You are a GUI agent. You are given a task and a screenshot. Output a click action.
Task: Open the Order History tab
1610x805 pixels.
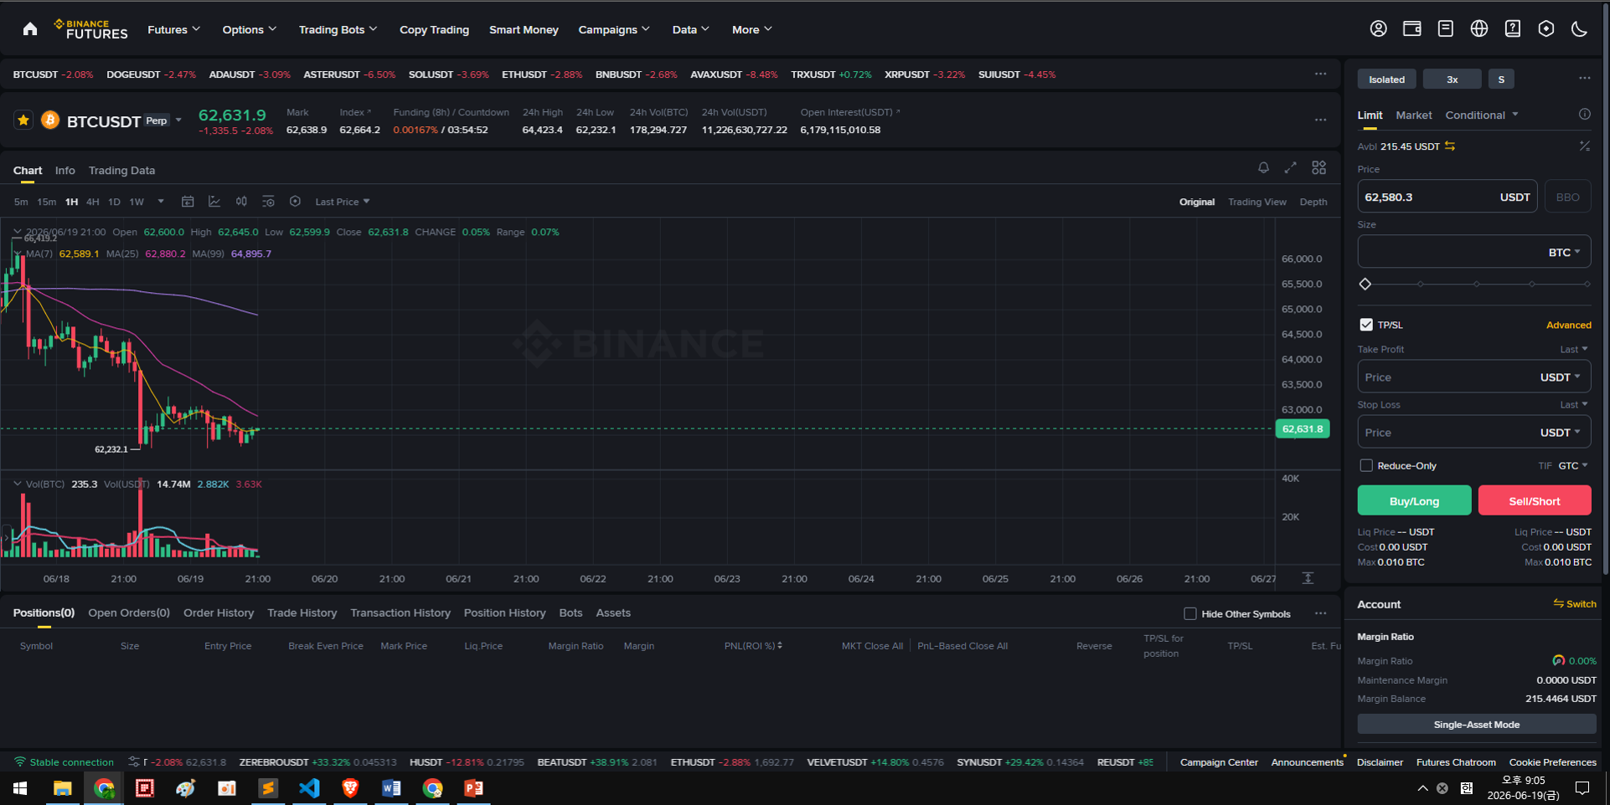tap(219, 613)
